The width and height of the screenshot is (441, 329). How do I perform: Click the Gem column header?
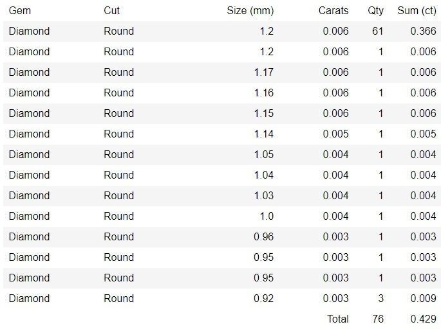click(x=20, y=10)
